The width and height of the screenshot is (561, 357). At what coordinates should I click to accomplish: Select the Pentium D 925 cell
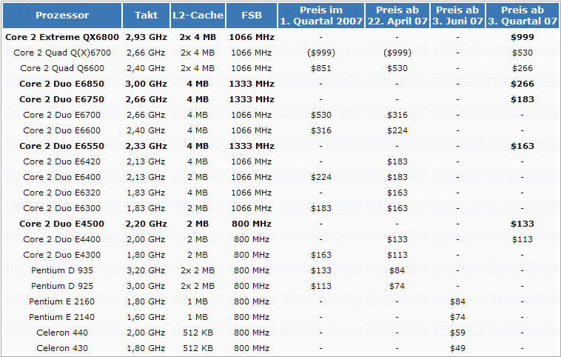62,286
